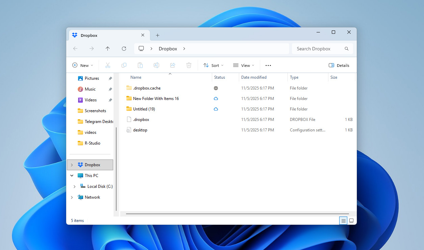The image size is (424, 250).
Task: Switch to large thumbnails layout at bottom right
Action: (x=351, y=220)
